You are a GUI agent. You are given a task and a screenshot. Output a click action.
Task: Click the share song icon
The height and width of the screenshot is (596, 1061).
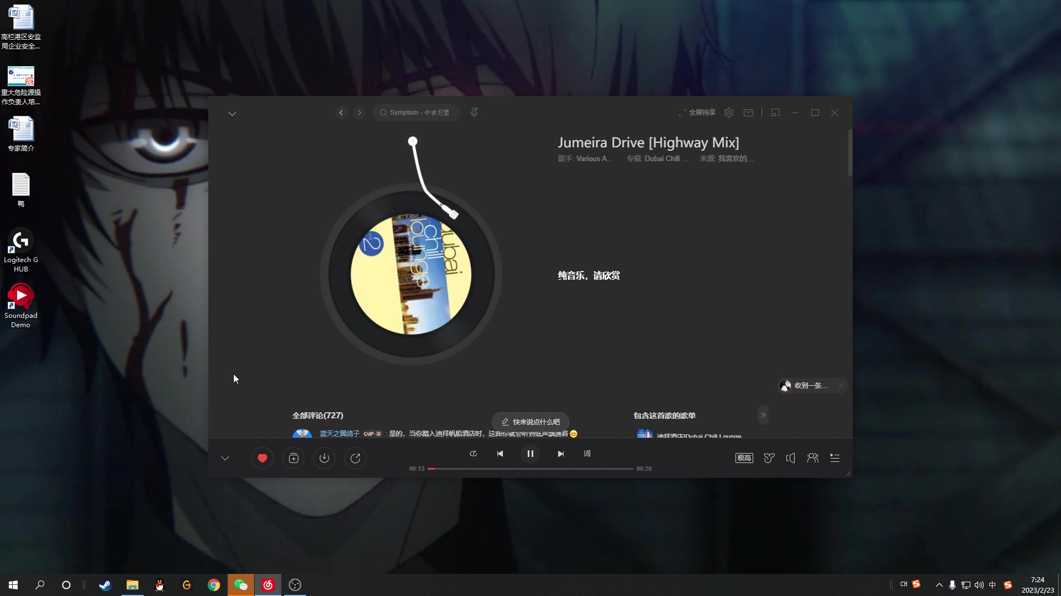point(355,458)
